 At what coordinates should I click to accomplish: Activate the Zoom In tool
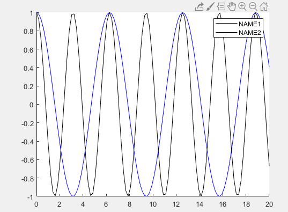coord(242,6)
